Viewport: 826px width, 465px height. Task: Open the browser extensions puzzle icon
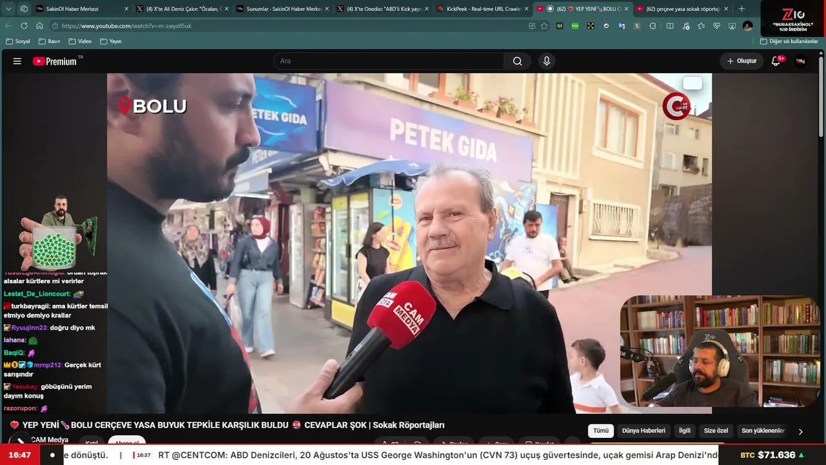coord(653,26)
